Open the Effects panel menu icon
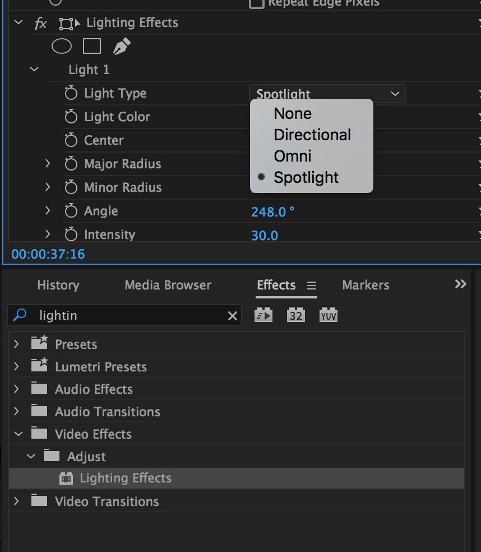481x552 pixels. [311, 286]
